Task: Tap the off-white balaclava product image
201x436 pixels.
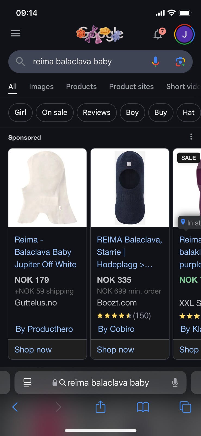Action: [48, 188]
